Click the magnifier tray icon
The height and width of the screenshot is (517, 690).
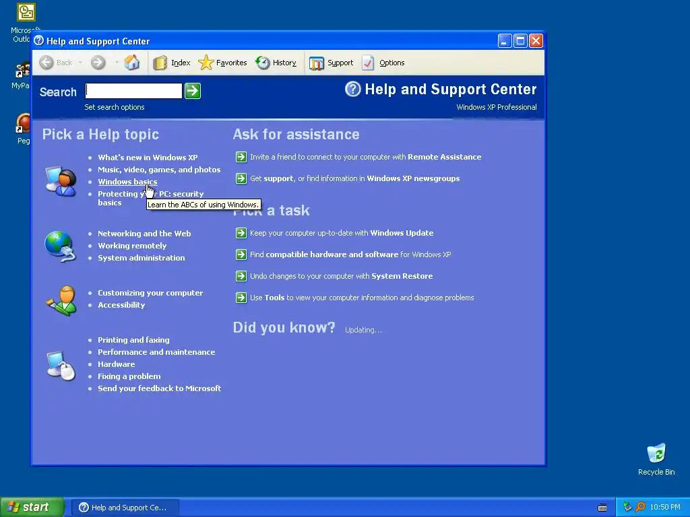pos(640,507)
